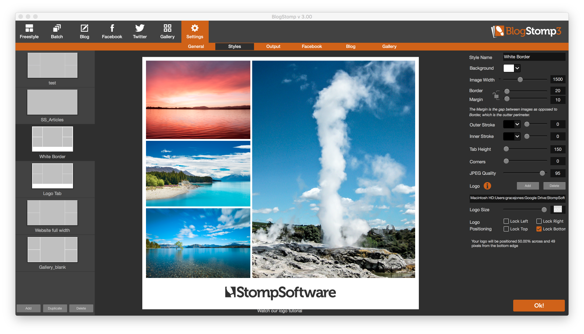Select the Logo Tab style thumbnail

pyautogui.click(x=52, y=176)
